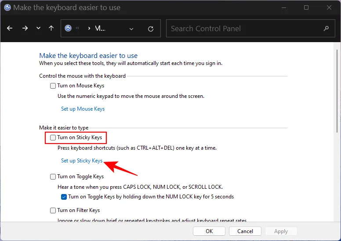Click text 'Hear a tone when you press CAPS LOCK'
Screen dimensions: 341x241
click(x=104, y=187)
